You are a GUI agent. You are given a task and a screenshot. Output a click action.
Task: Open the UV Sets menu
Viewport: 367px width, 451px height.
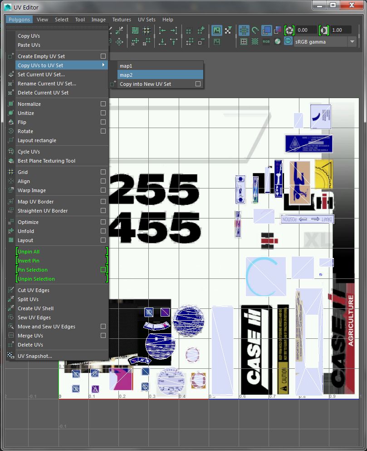[147, 20]
